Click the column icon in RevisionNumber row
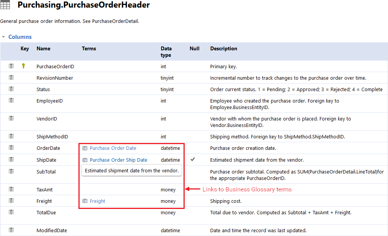 point(11,77)
